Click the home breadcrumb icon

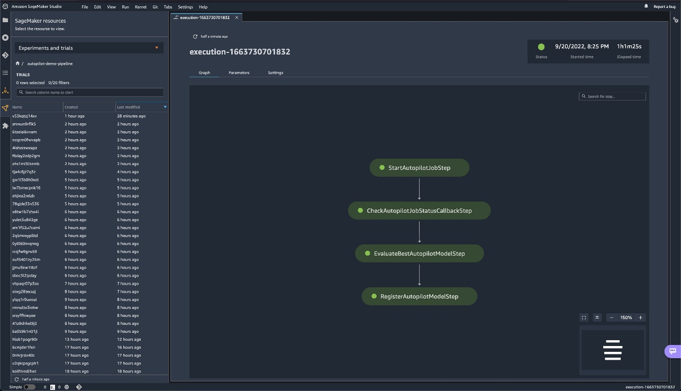coord(17,63)
